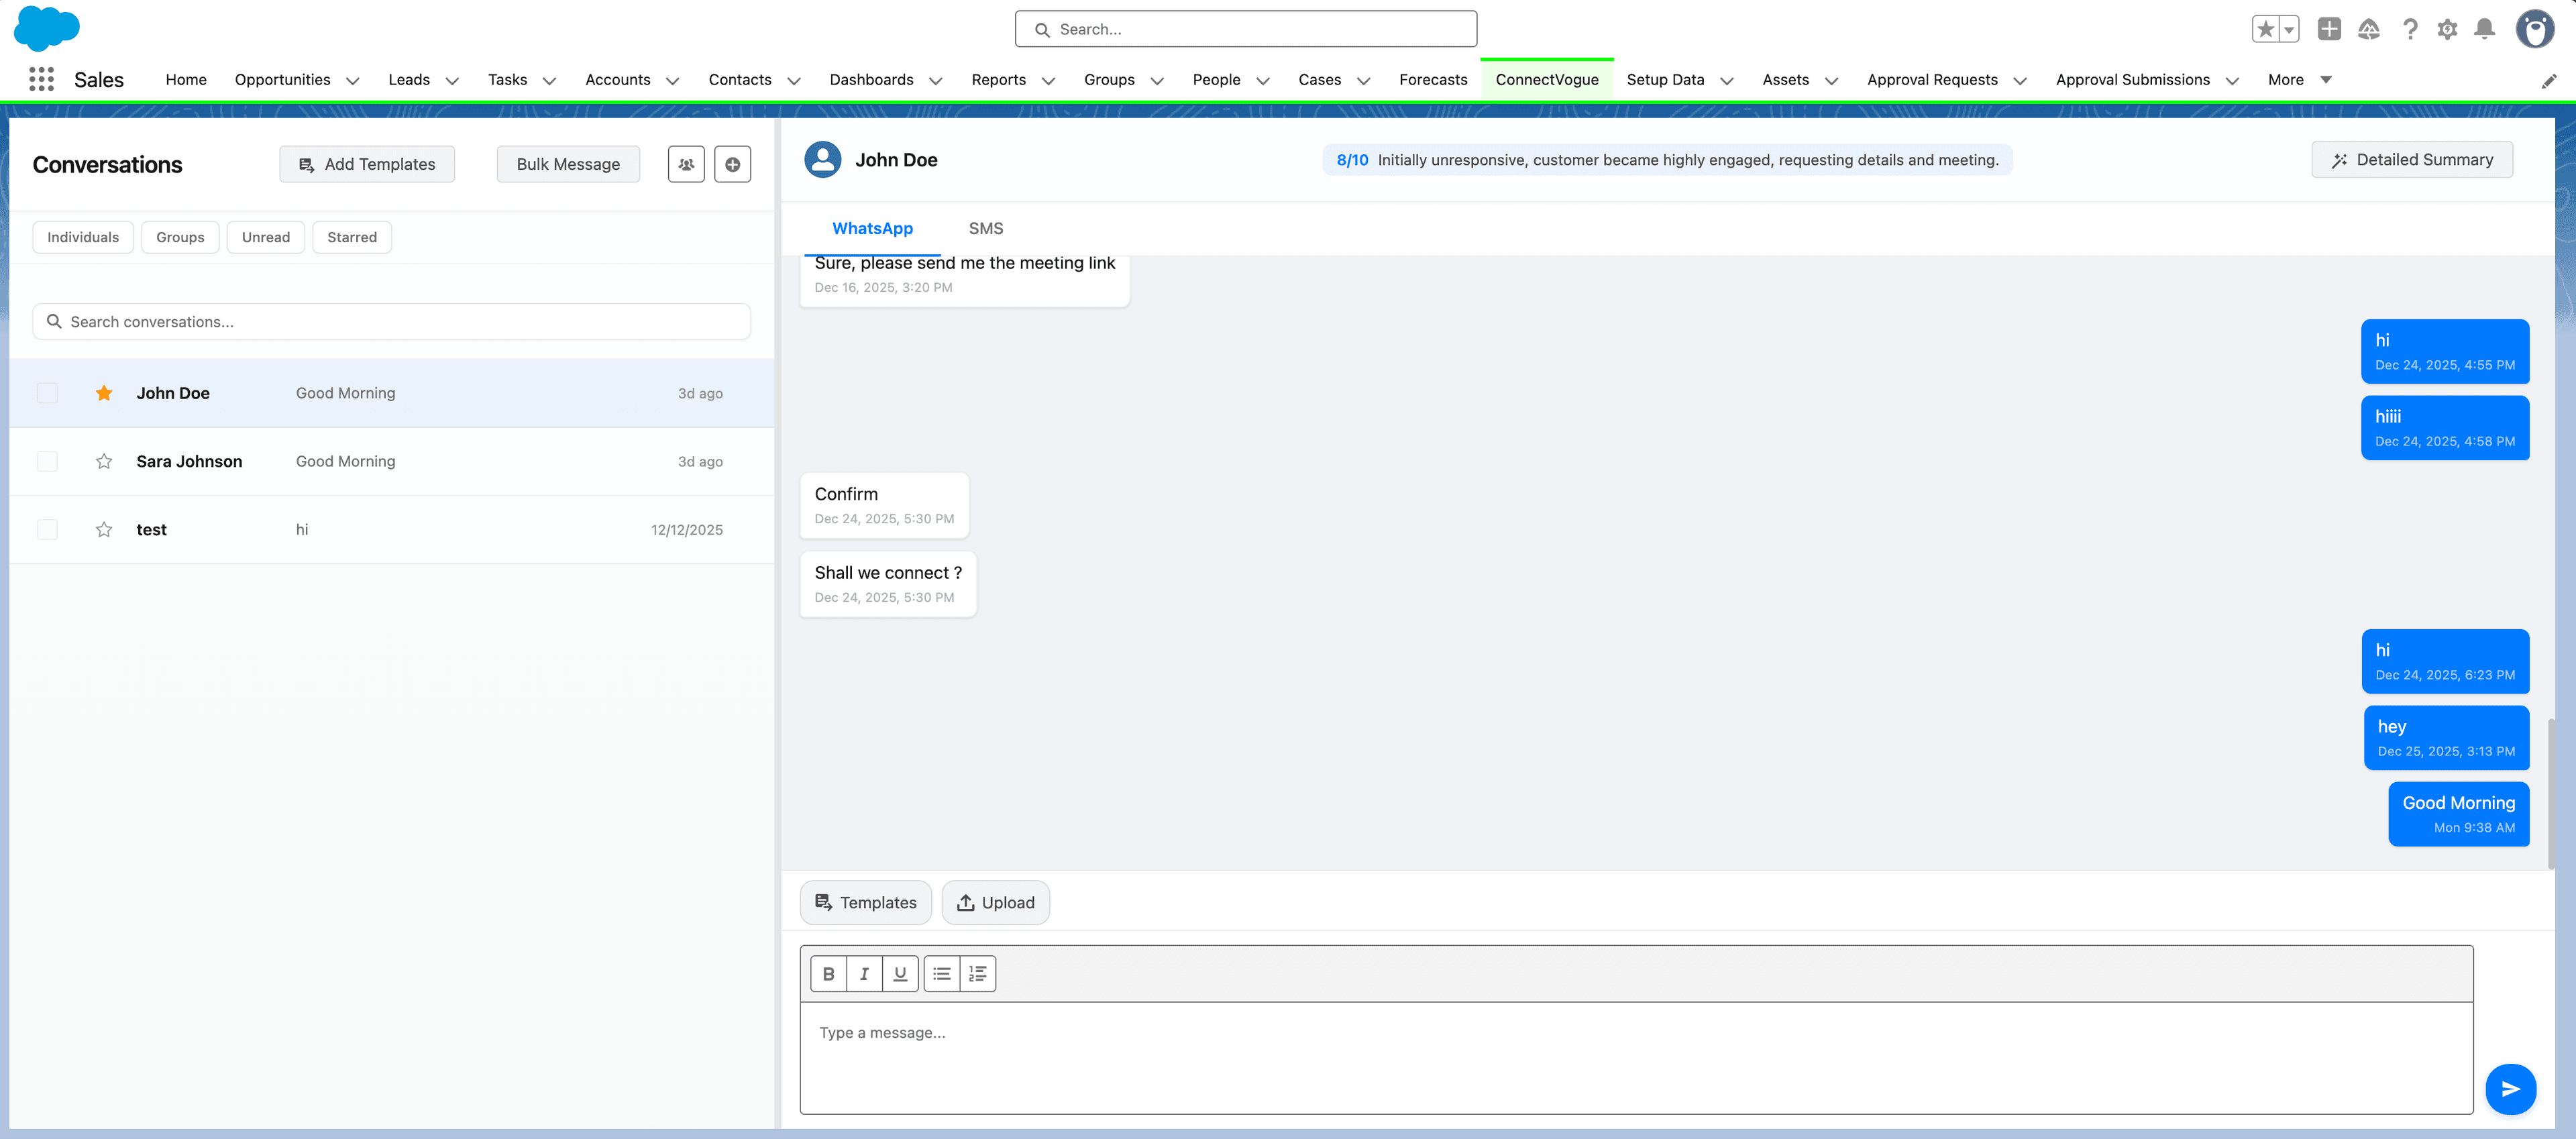Image resolution: width=2576 pixels, height=1139 pixels.
Task: Expand the favorites list arrow
Action: tap(2289, 29)
